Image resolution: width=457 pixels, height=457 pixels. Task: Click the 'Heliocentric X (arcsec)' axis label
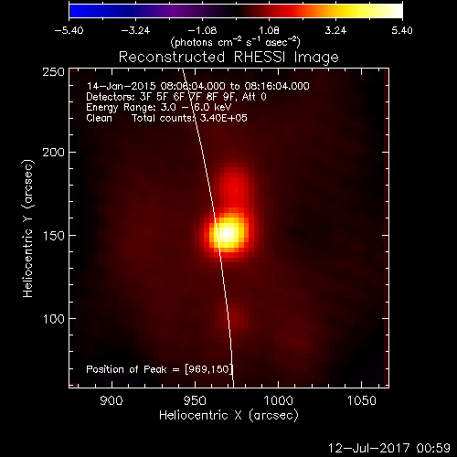click(228, 415)
